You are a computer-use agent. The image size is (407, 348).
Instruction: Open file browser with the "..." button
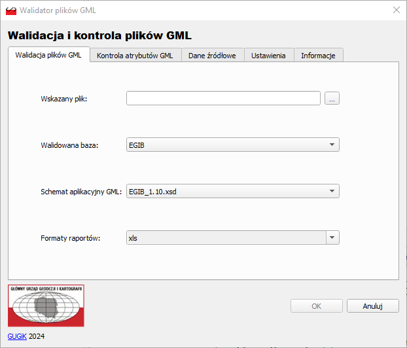332,99
